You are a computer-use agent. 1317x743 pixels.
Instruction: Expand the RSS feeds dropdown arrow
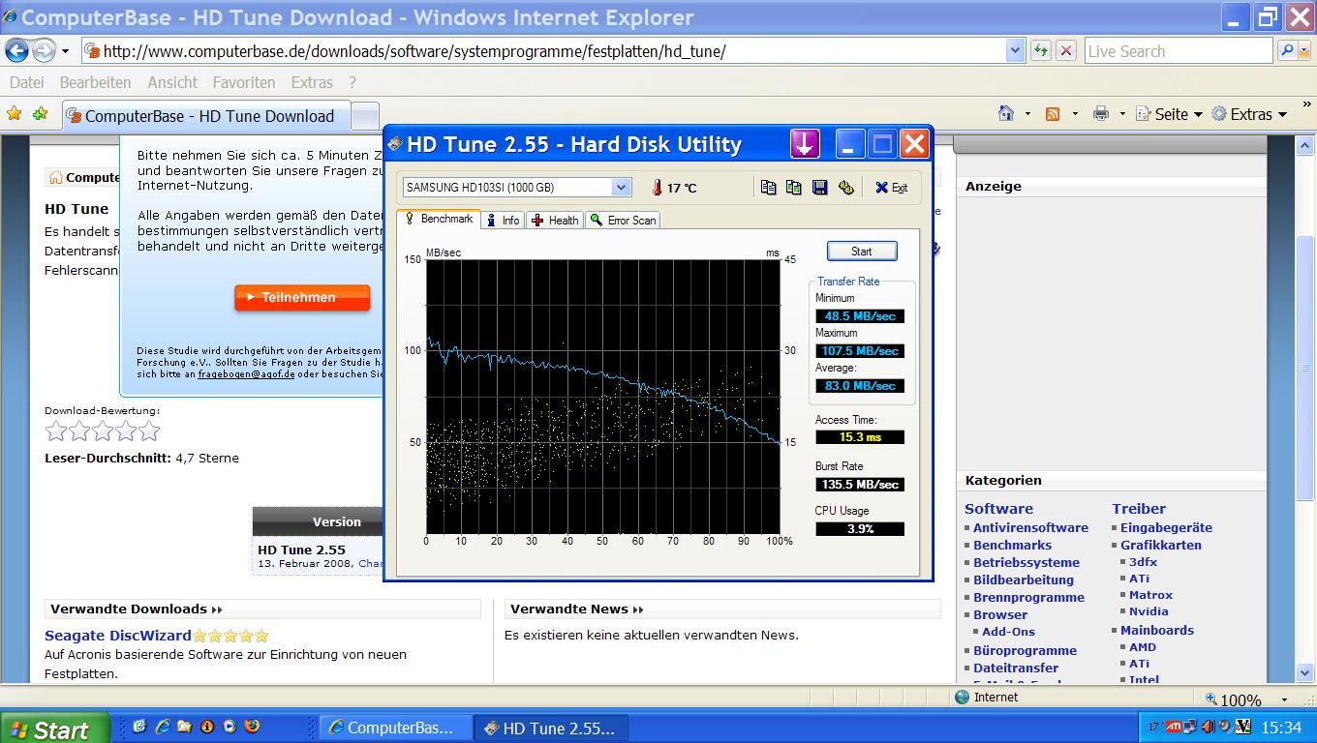click(x=1075, y=114)
